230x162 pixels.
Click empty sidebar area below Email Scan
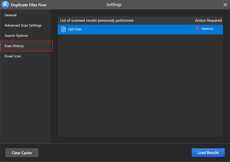click(x=25, y=101)
